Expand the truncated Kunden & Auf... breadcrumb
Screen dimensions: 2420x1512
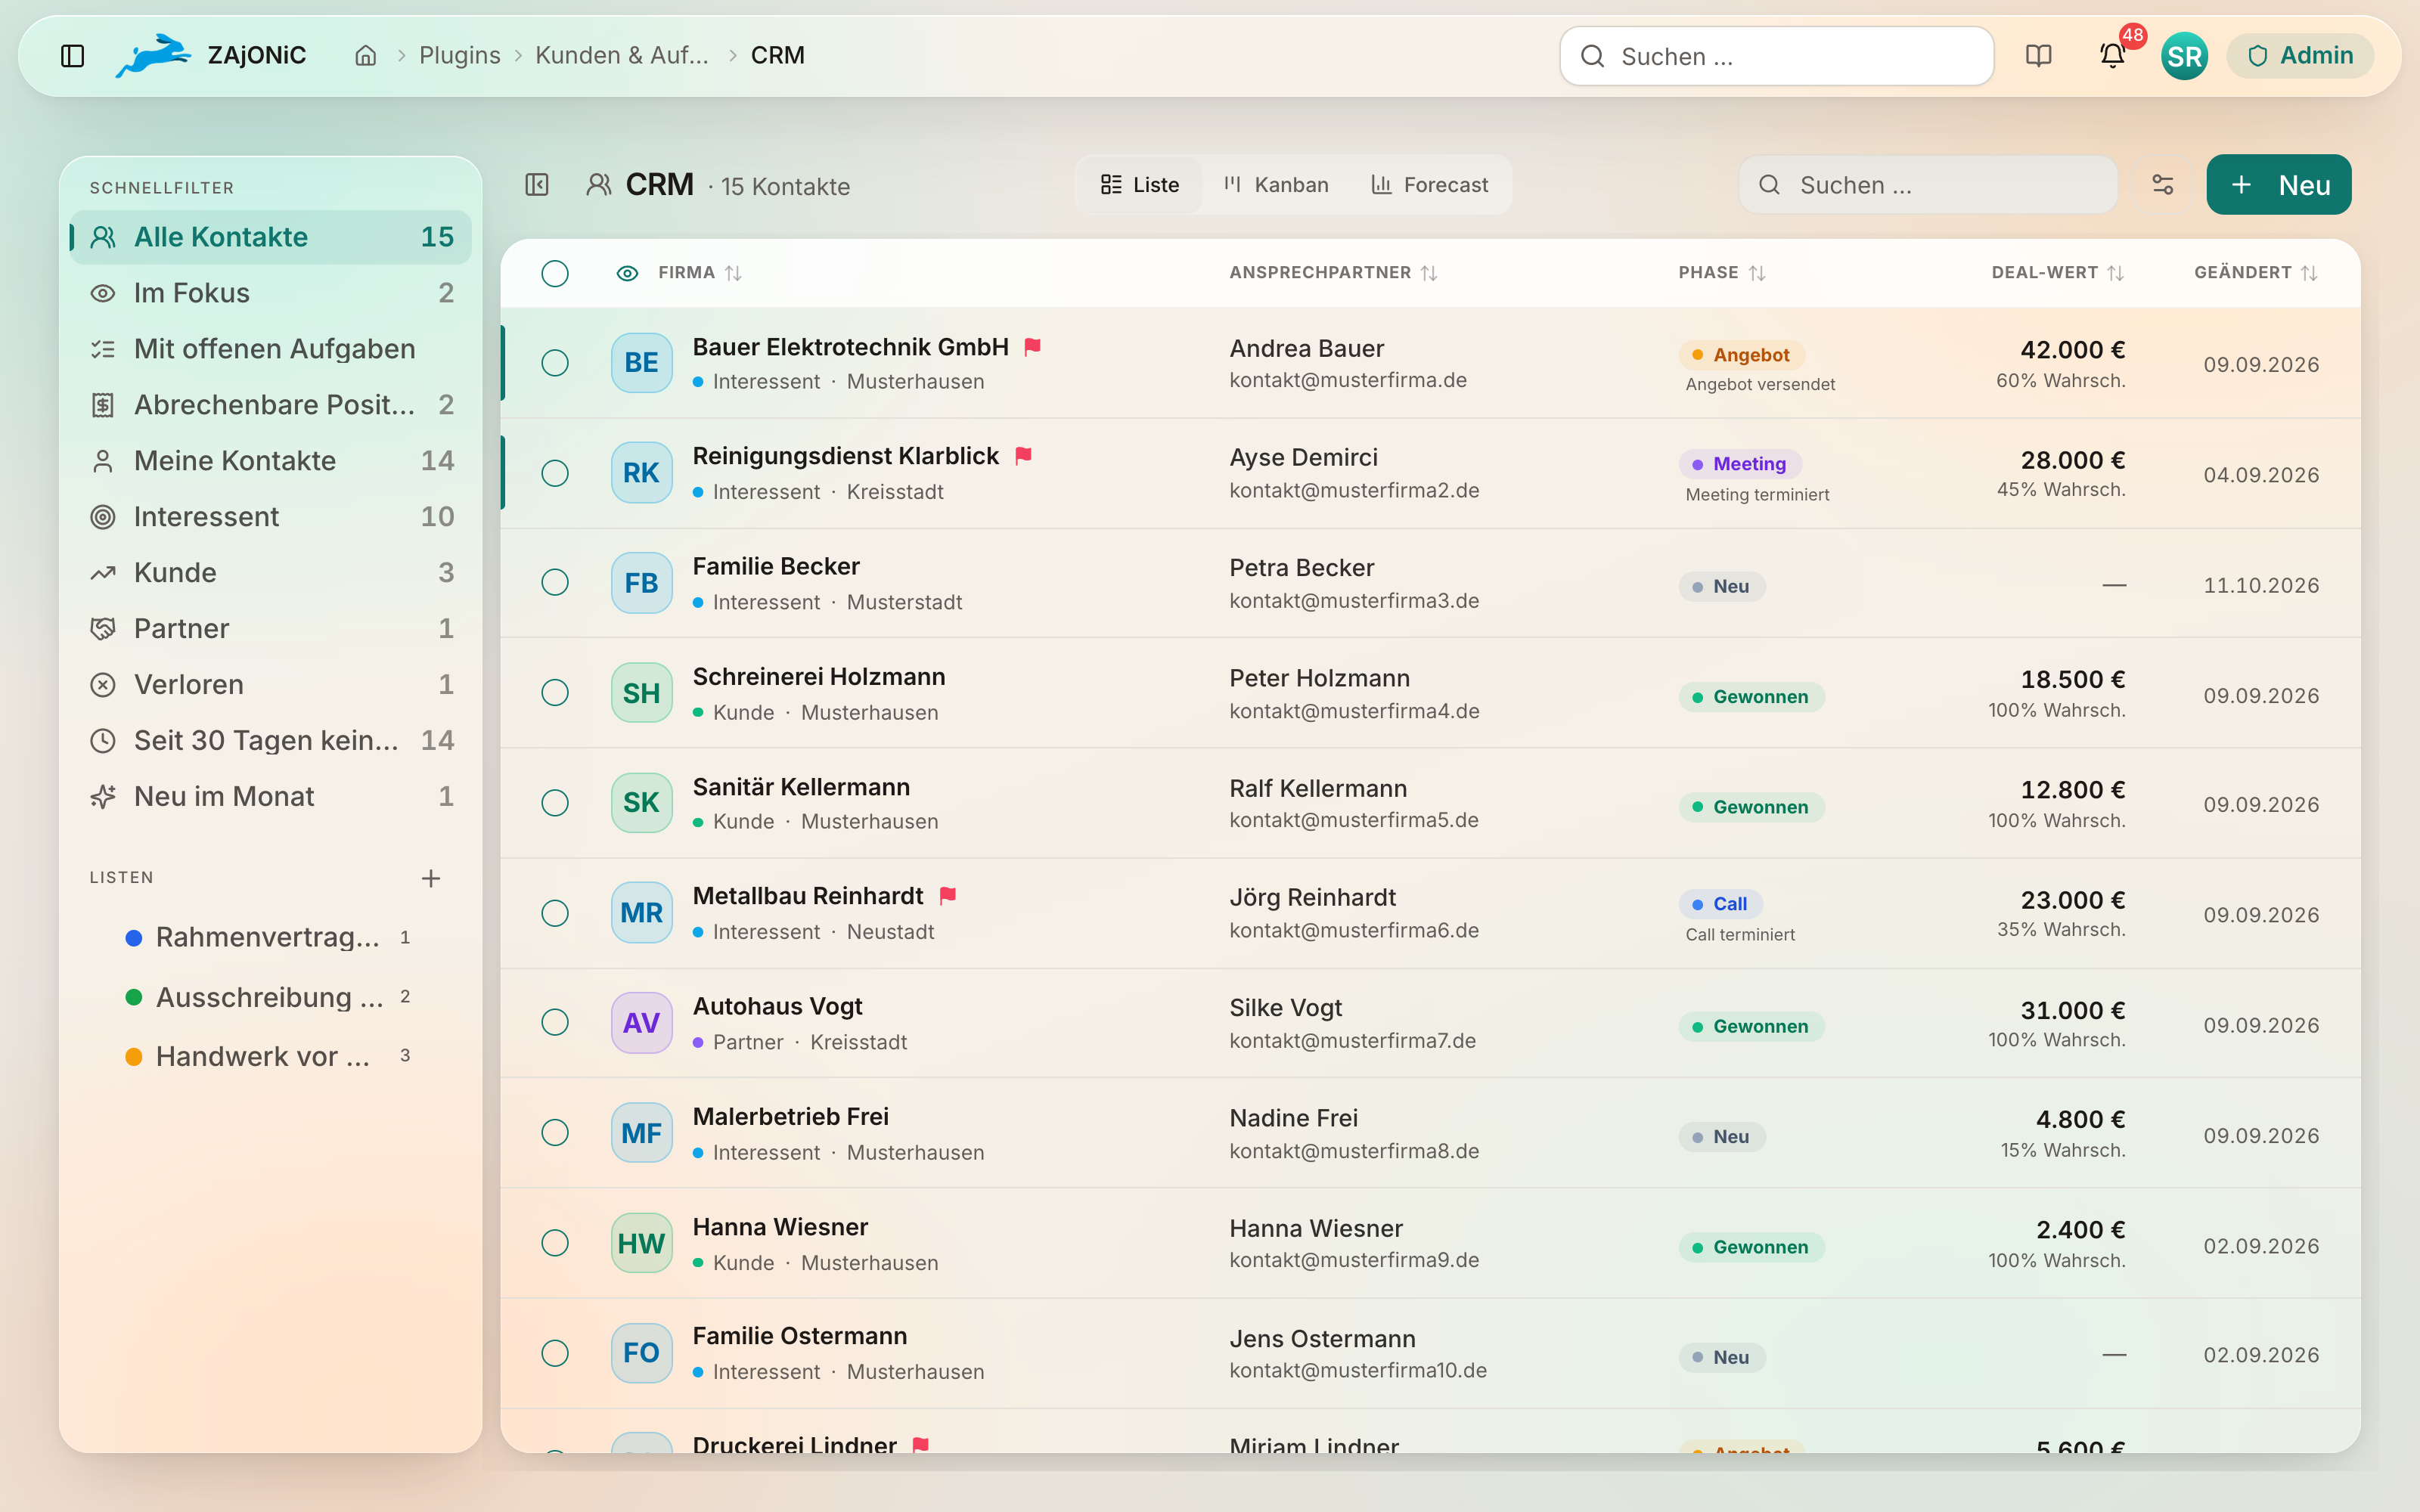pyautogui.click(x=622, y=55)
